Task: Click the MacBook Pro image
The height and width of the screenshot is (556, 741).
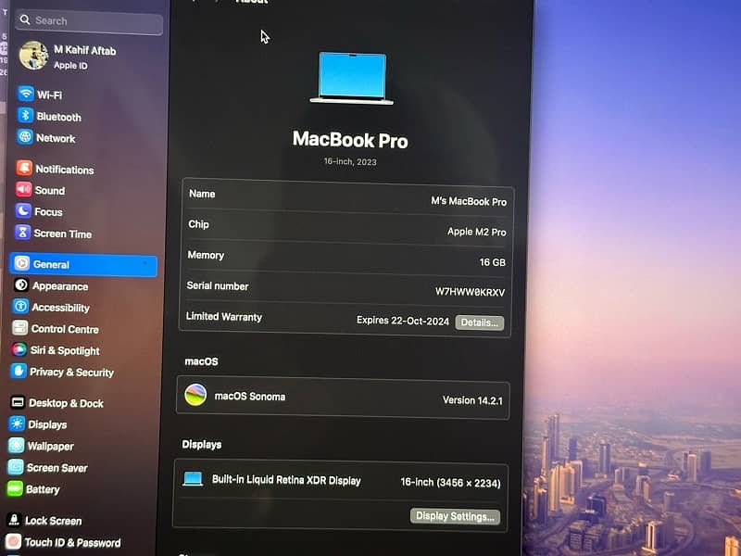Action: (x=351, y=78)
